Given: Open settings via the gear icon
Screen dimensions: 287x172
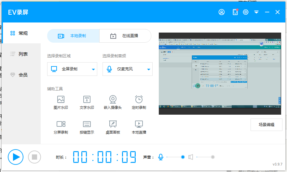Looking at the screenshot, I should coord(246,12).
